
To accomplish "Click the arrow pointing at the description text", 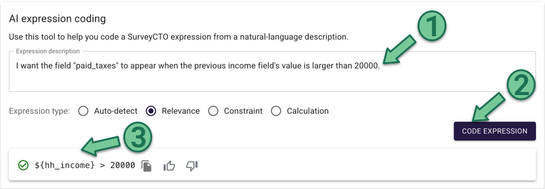I will tap(399, 50).
